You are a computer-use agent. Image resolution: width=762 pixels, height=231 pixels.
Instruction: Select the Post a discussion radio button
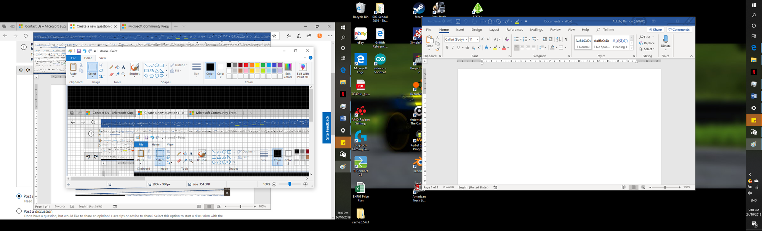(19, 211)
